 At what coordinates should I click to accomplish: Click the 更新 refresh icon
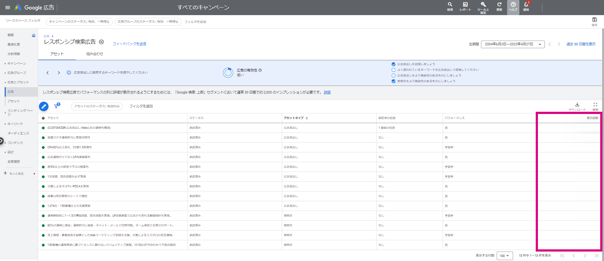pos(499,7)
